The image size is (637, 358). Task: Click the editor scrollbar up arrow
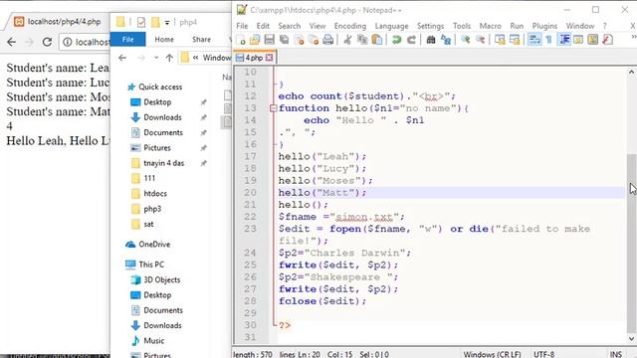(631, 72)
